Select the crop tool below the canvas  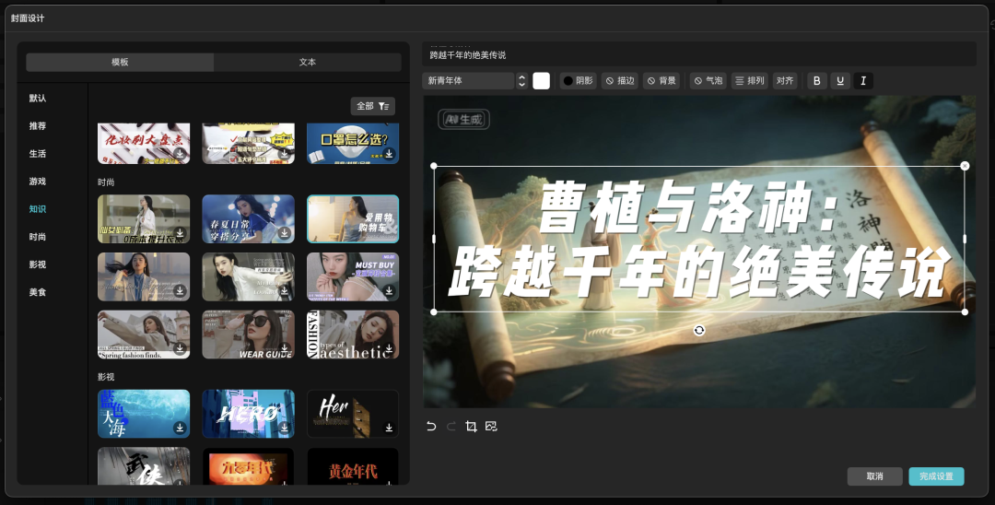click(471, 427)
